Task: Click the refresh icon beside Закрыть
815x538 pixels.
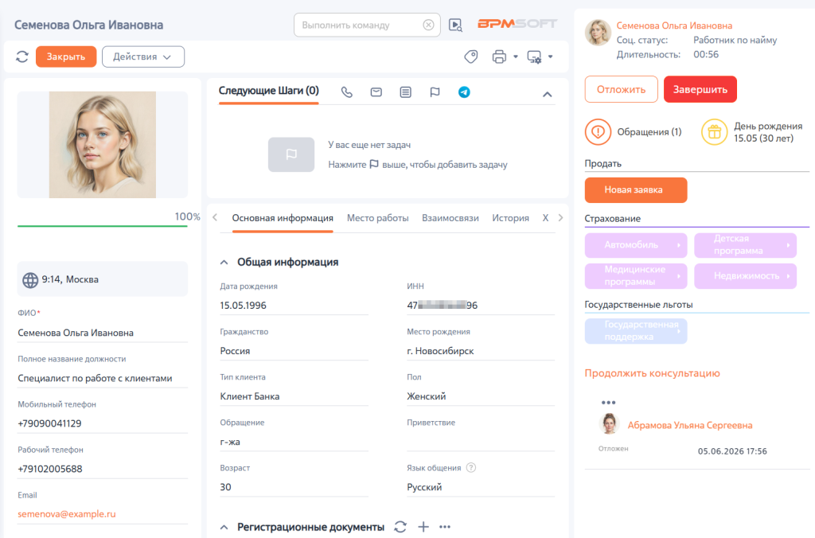Action: click(21, 57)
